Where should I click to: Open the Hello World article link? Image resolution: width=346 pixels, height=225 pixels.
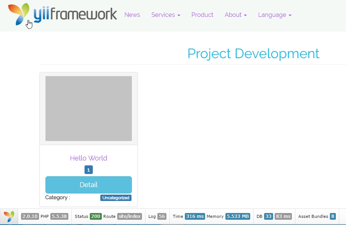(x=88, y=158)
